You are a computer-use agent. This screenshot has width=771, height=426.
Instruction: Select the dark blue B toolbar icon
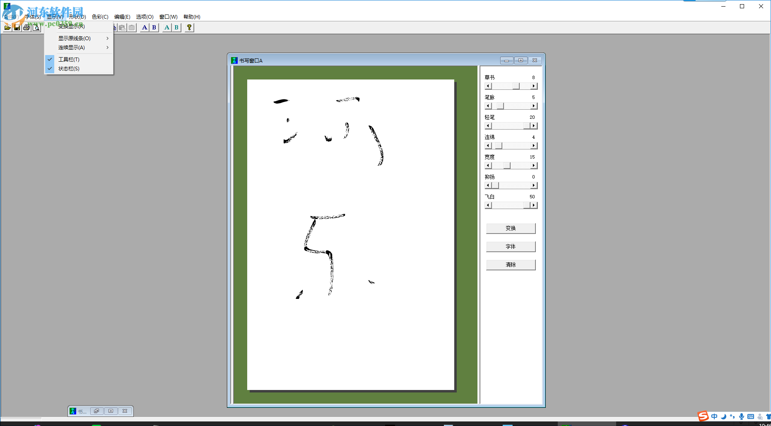click(x=154, y=28)
